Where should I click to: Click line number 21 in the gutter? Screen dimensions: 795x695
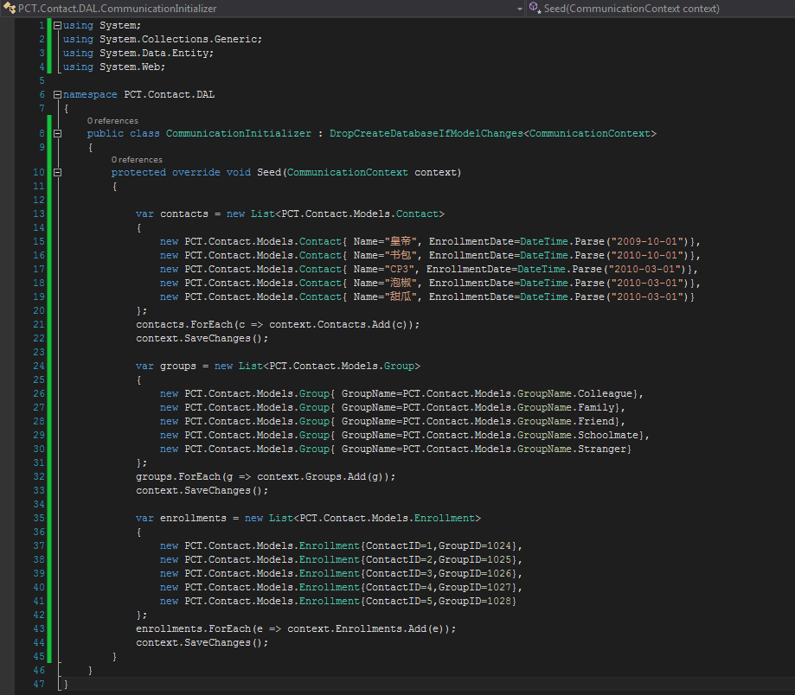[39, 324]
